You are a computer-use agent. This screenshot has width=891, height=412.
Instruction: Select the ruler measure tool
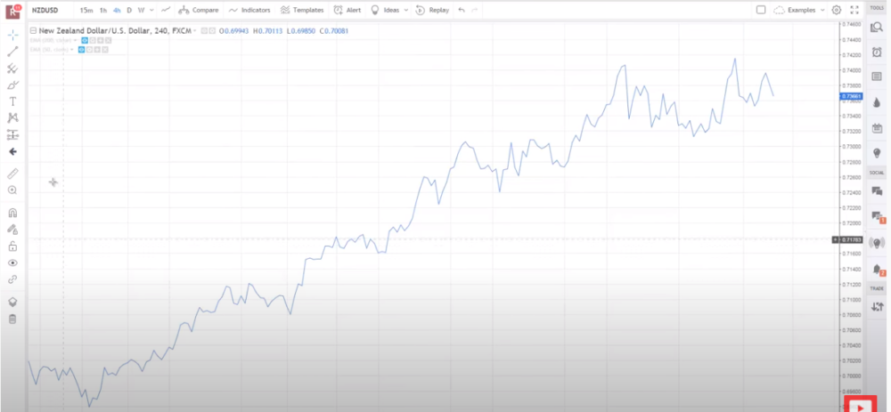coord(12,174)
